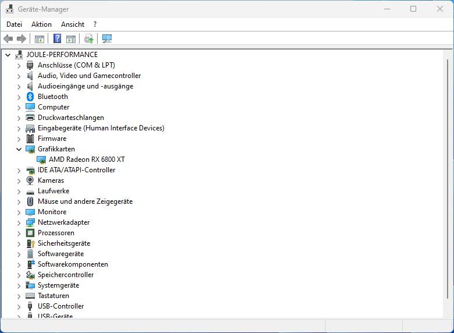Expand the Softwaregeräte category

coord(19,254)
